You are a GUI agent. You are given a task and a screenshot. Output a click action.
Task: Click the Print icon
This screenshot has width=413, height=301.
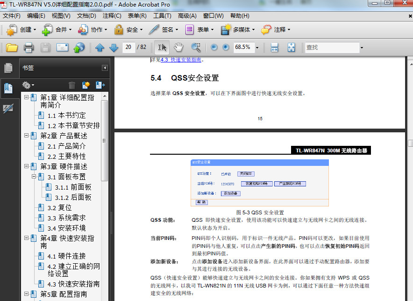(28, 47)
